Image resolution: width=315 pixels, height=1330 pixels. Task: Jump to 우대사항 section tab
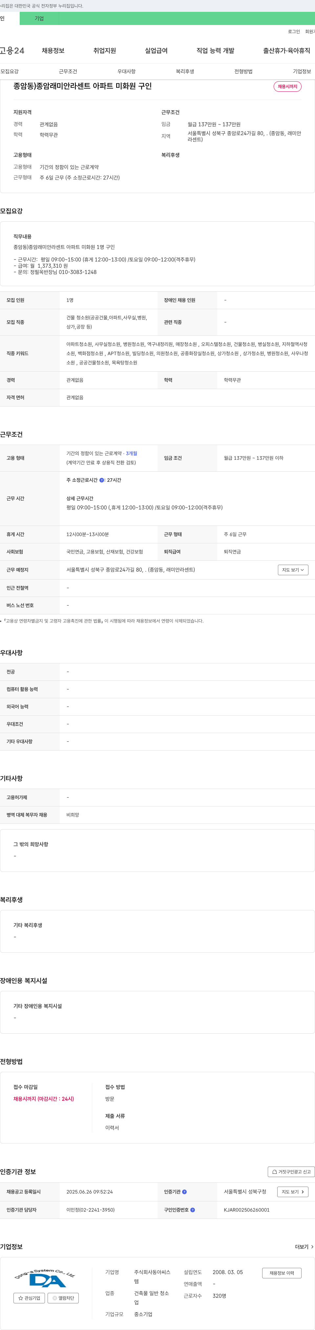127,71
